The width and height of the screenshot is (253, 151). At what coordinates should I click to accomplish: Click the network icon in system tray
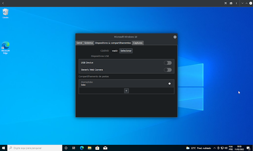click(x=222, y=148)
